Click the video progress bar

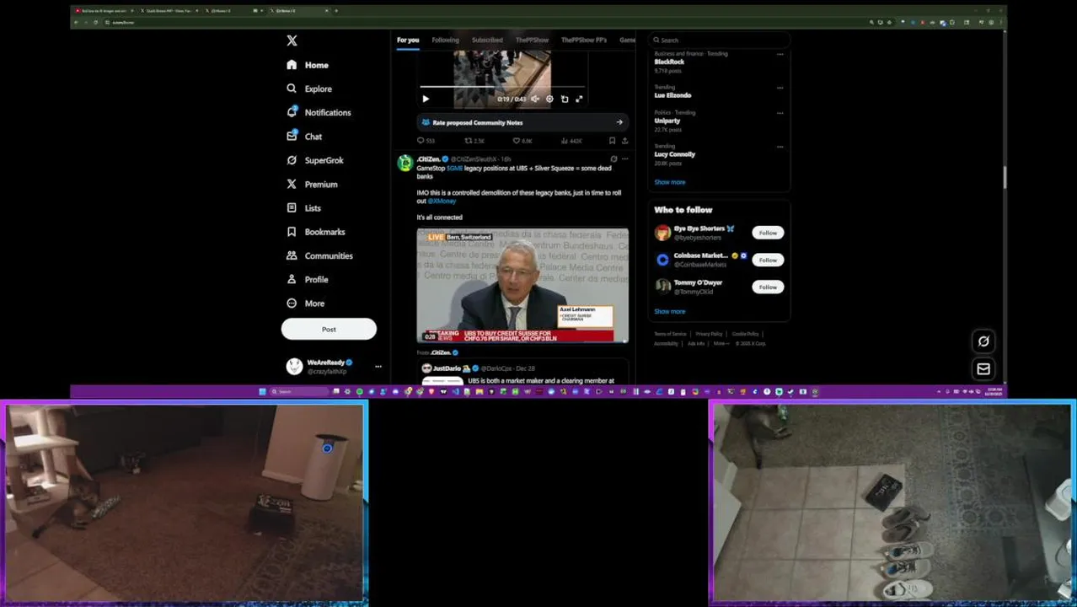pos(503,87)
